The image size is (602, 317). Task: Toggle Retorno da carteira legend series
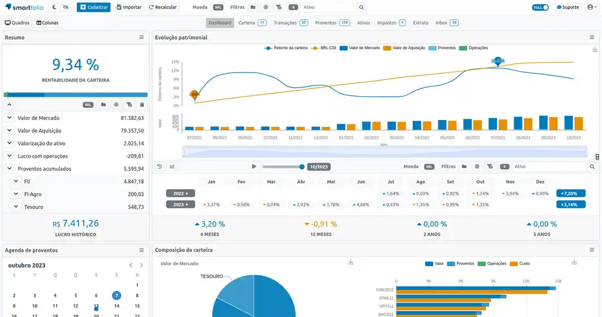tap(286, 48)
